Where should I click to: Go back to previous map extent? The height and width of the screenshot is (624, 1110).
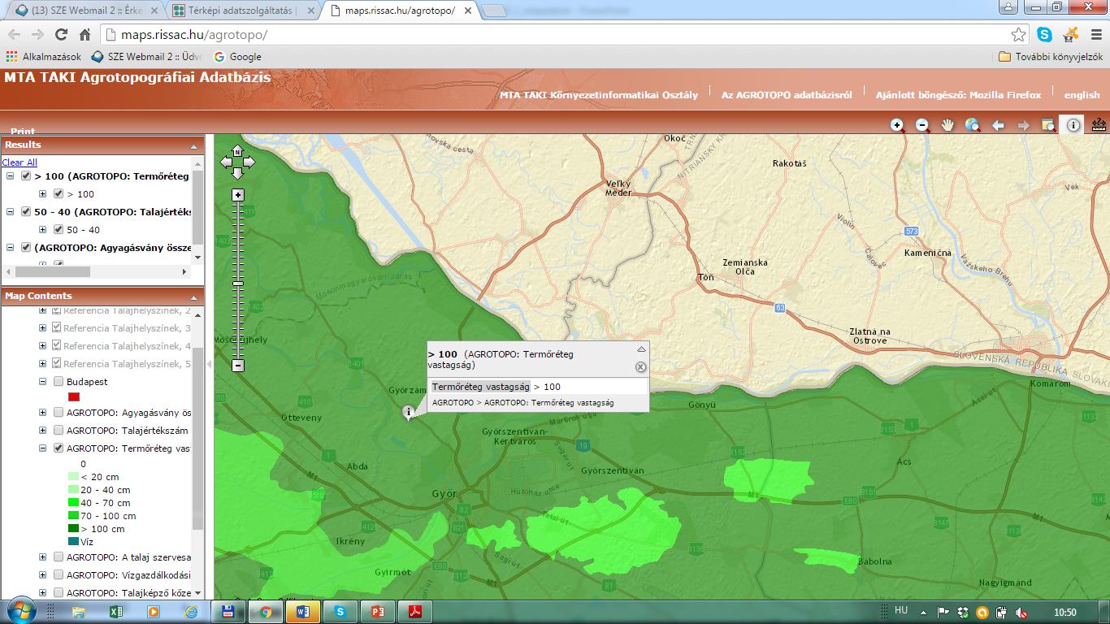click(x=998, y=125)
